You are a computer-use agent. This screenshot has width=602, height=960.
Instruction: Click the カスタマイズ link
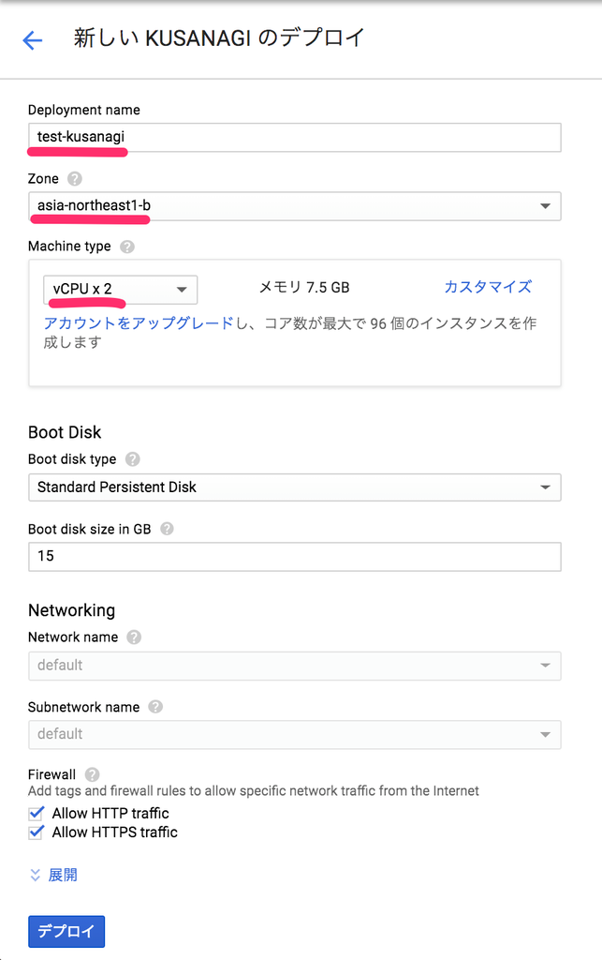[488, 287]
